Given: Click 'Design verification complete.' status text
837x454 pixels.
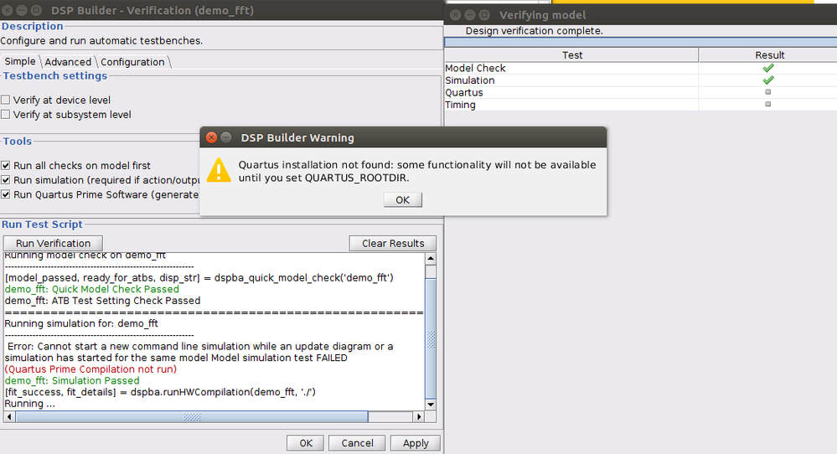Looking at the screenshot, I should click(x=535, y=31).
